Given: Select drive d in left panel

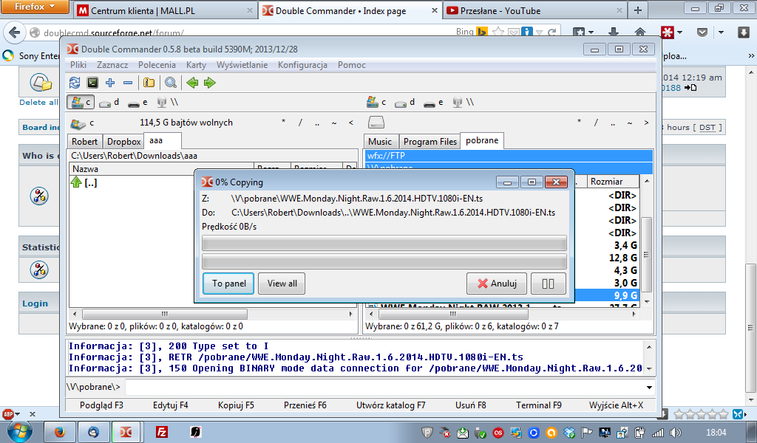Looking at the screenshot, I should click(109, 103).
